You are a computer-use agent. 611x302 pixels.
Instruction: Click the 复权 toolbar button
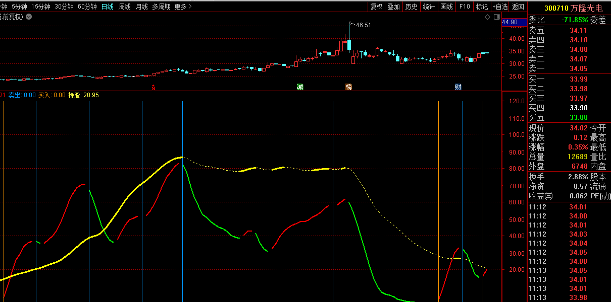point(377,7)
